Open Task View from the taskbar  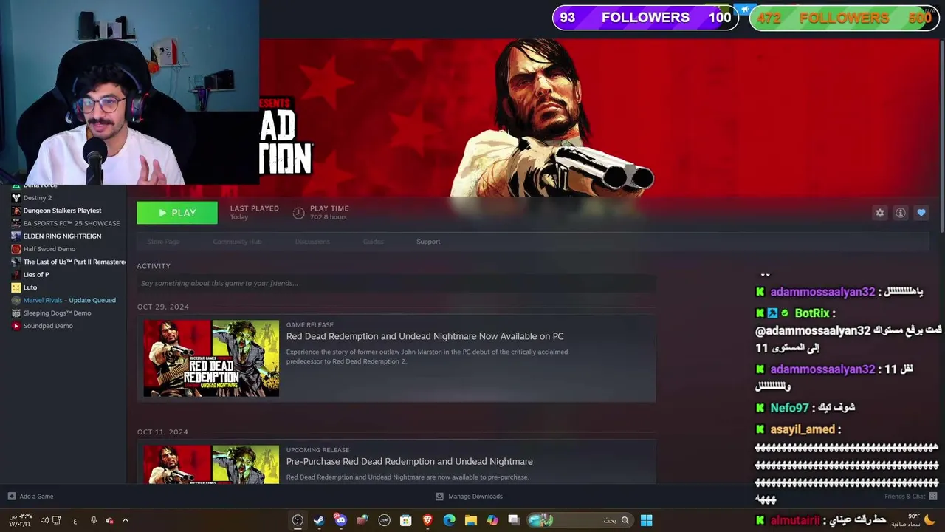point(514,520)
